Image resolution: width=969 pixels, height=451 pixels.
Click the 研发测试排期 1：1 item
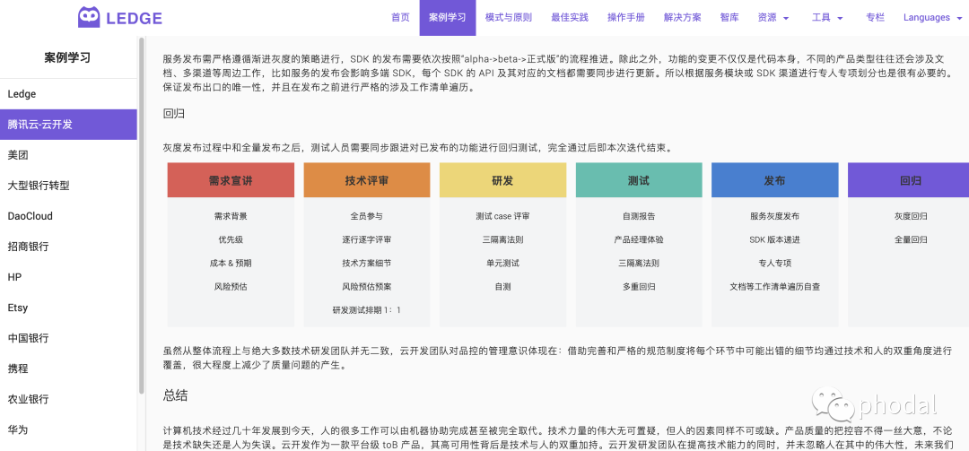pos(366,310)
